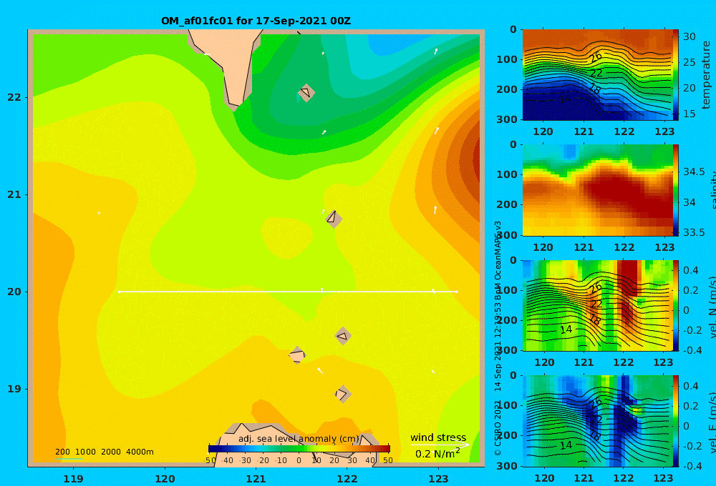
Task: Click the high anomaly red eddy on the map's east edge
Action: pos(473,157)
